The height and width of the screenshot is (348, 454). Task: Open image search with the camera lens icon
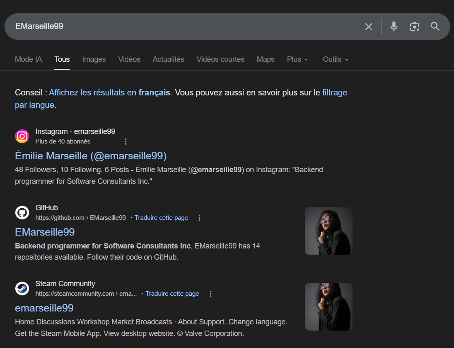pos(414,27)
